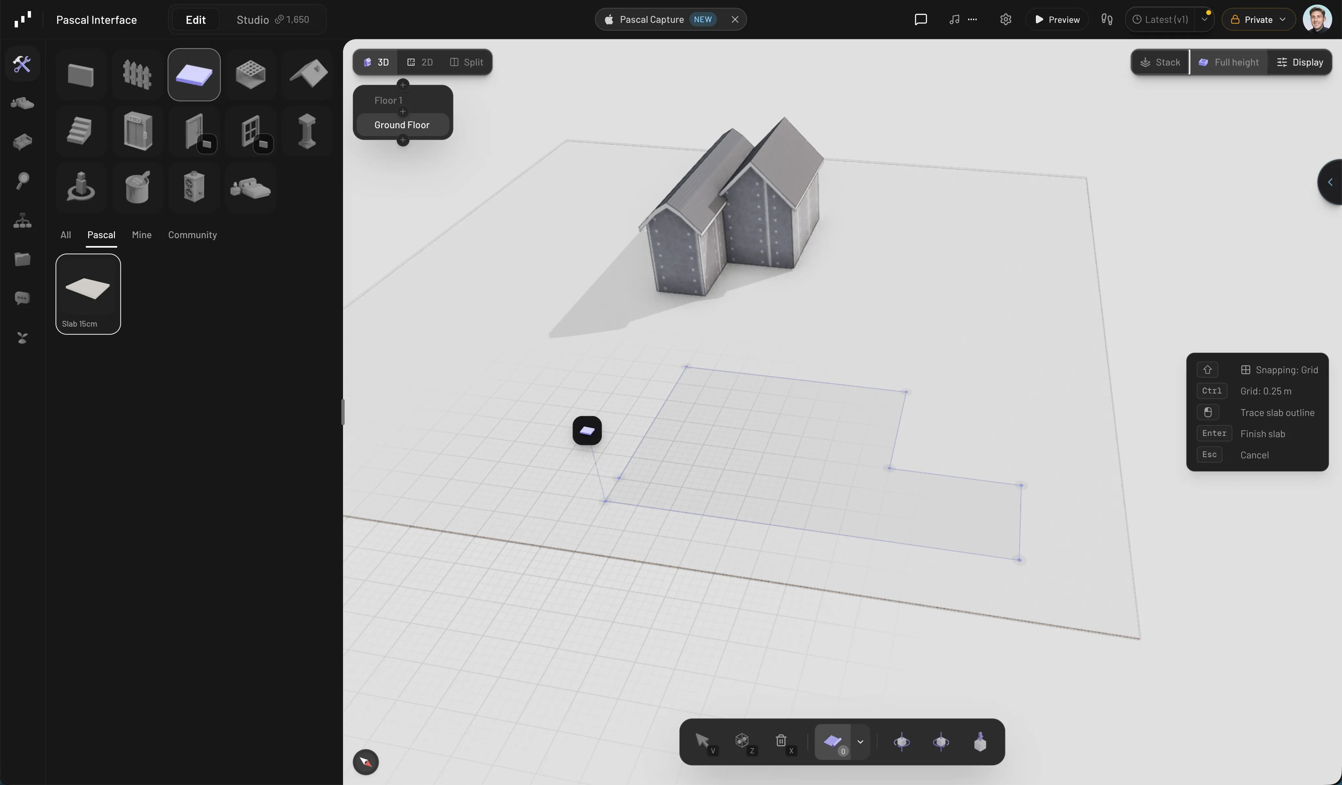1342x785 pixels.
Task: Toggle the Stack levels mode
Action: 1161,62
